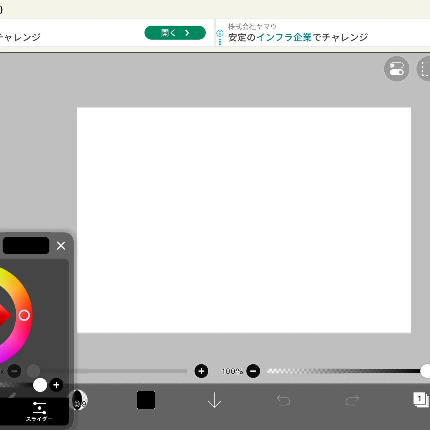
Task: Click the down arrow icon
Action: 215,400
